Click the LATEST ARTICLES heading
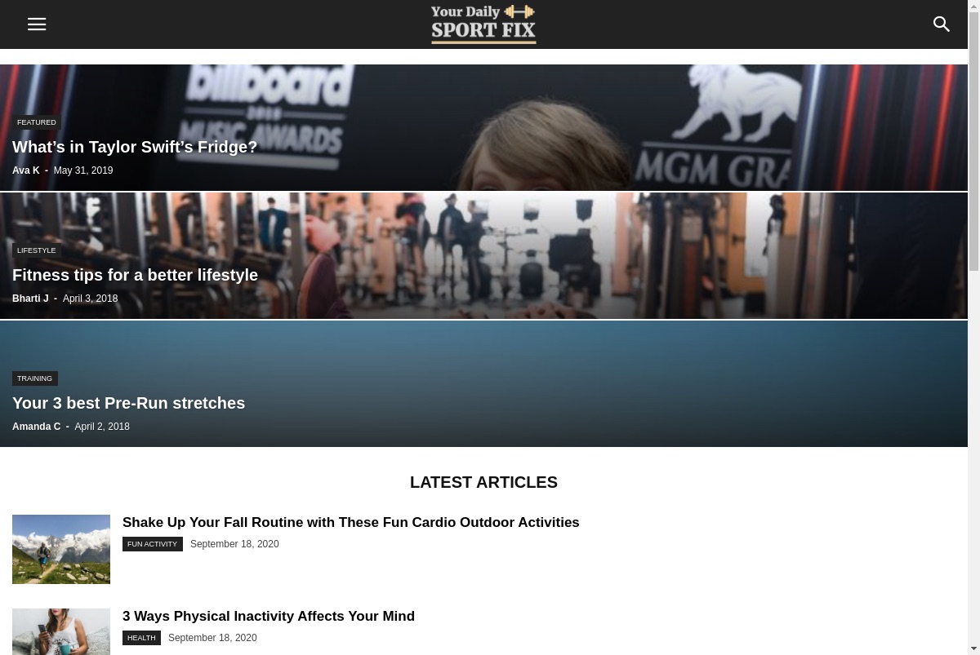The height and width of the screenshot is (655, 980). click(483, 482)
